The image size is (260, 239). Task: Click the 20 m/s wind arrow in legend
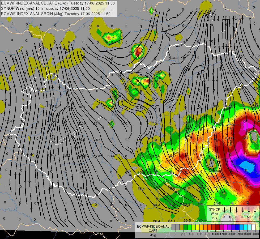[x=237, y=210]
